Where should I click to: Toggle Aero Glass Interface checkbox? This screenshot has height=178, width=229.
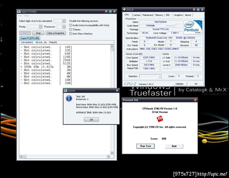click(71, 34)
